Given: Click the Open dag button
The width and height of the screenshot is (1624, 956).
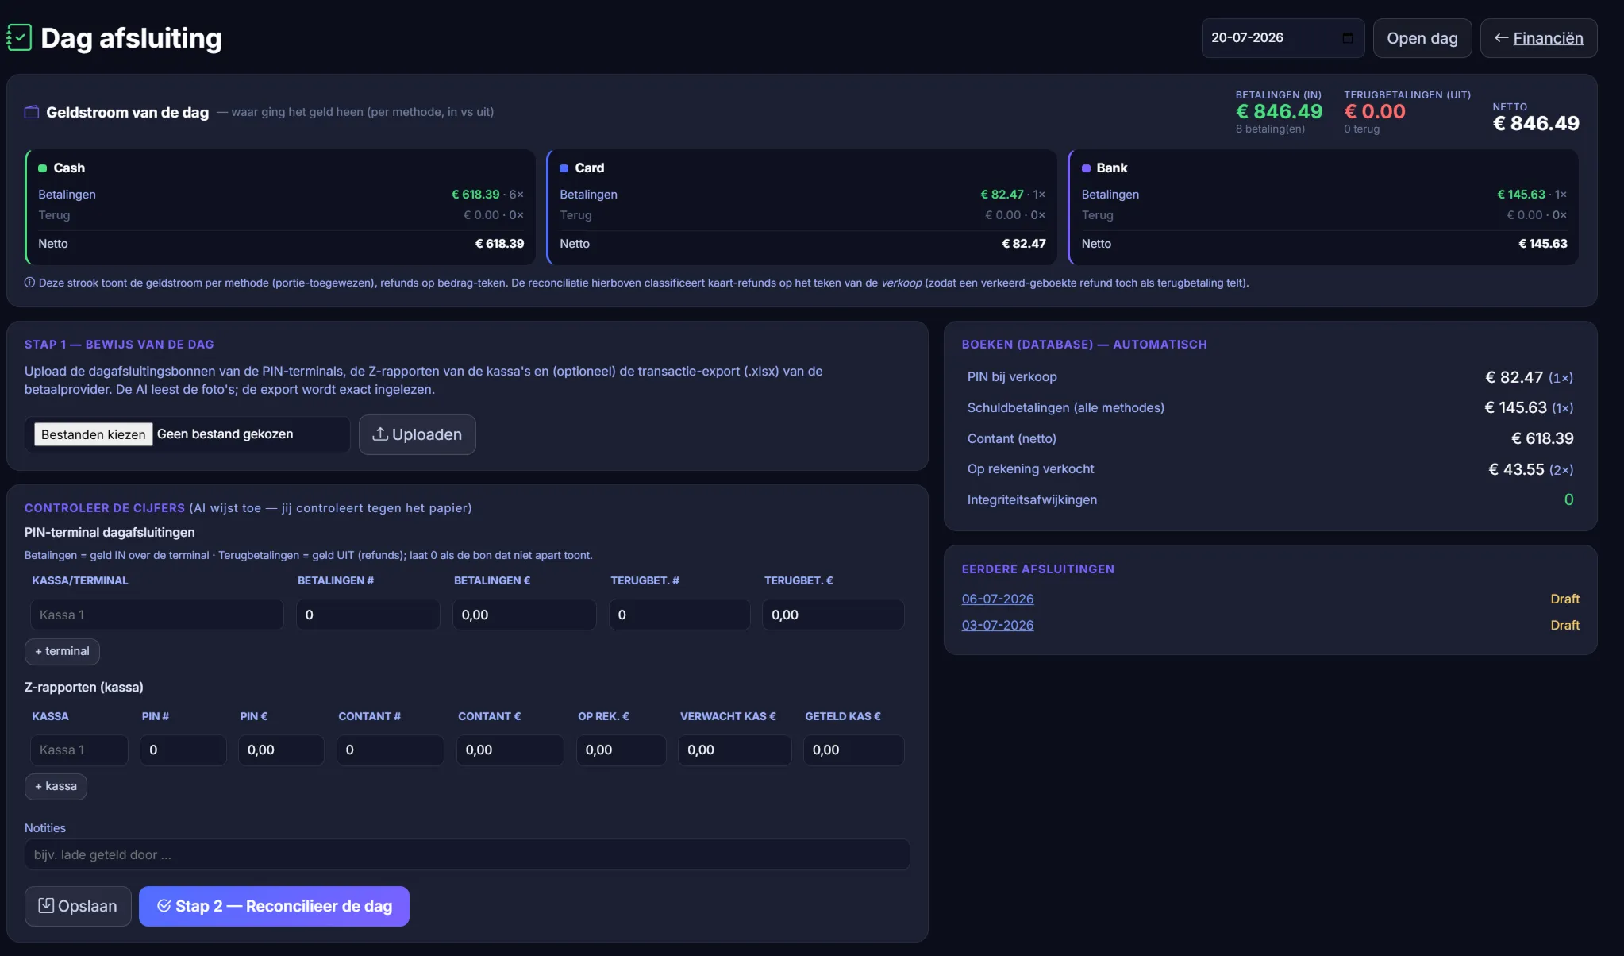Looking at the screenshot, I should pos(1422,38).
